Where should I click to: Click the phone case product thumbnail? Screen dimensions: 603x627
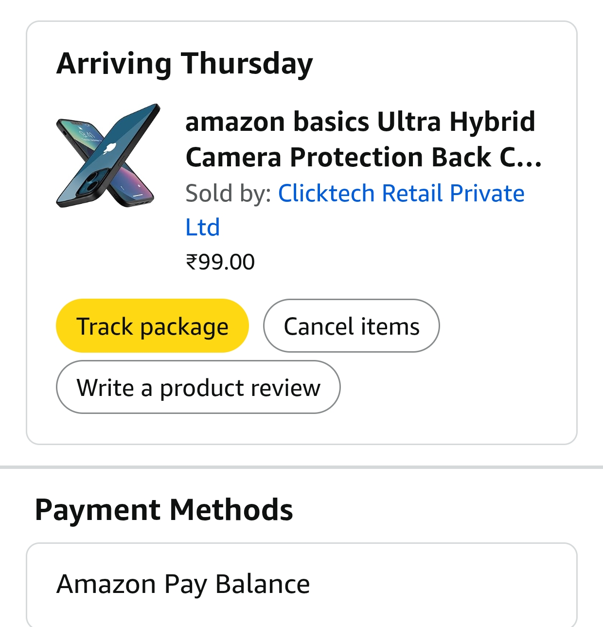(107, 156)
